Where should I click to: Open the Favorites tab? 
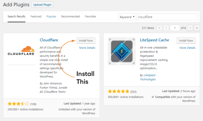[x=90, y=16]
